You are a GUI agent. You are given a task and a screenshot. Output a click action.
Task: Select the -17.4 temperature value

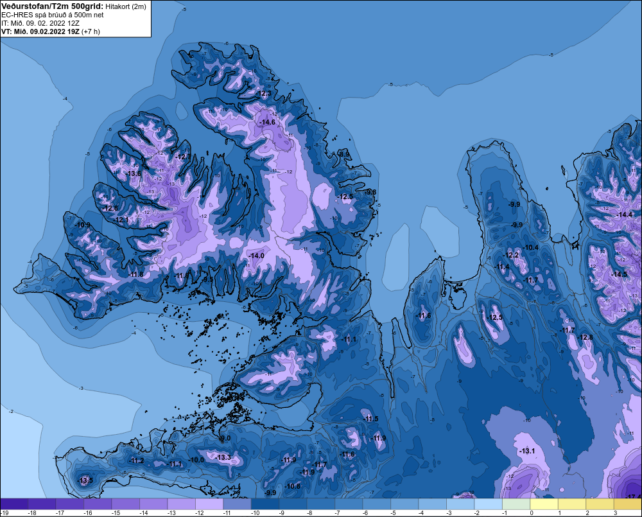click(x=633, y=496)
